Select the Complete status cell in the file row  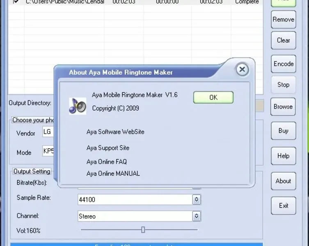[247, 2]
